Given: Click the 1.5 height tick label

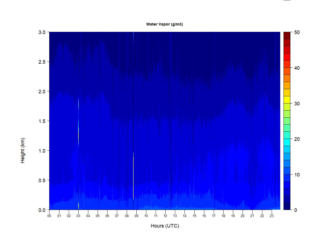Looking at the screenshot, I should click(42, 121).
